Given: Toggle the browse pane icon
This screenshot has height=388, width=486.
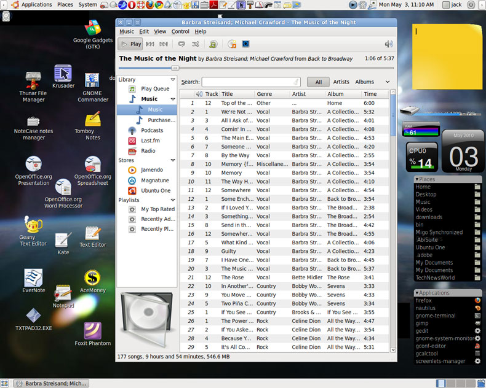Looking at the screenshot, I should tap(213, 44).
